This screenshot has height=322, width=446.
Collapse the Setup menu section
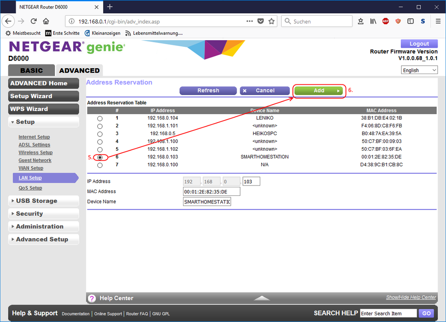point(43,122)
